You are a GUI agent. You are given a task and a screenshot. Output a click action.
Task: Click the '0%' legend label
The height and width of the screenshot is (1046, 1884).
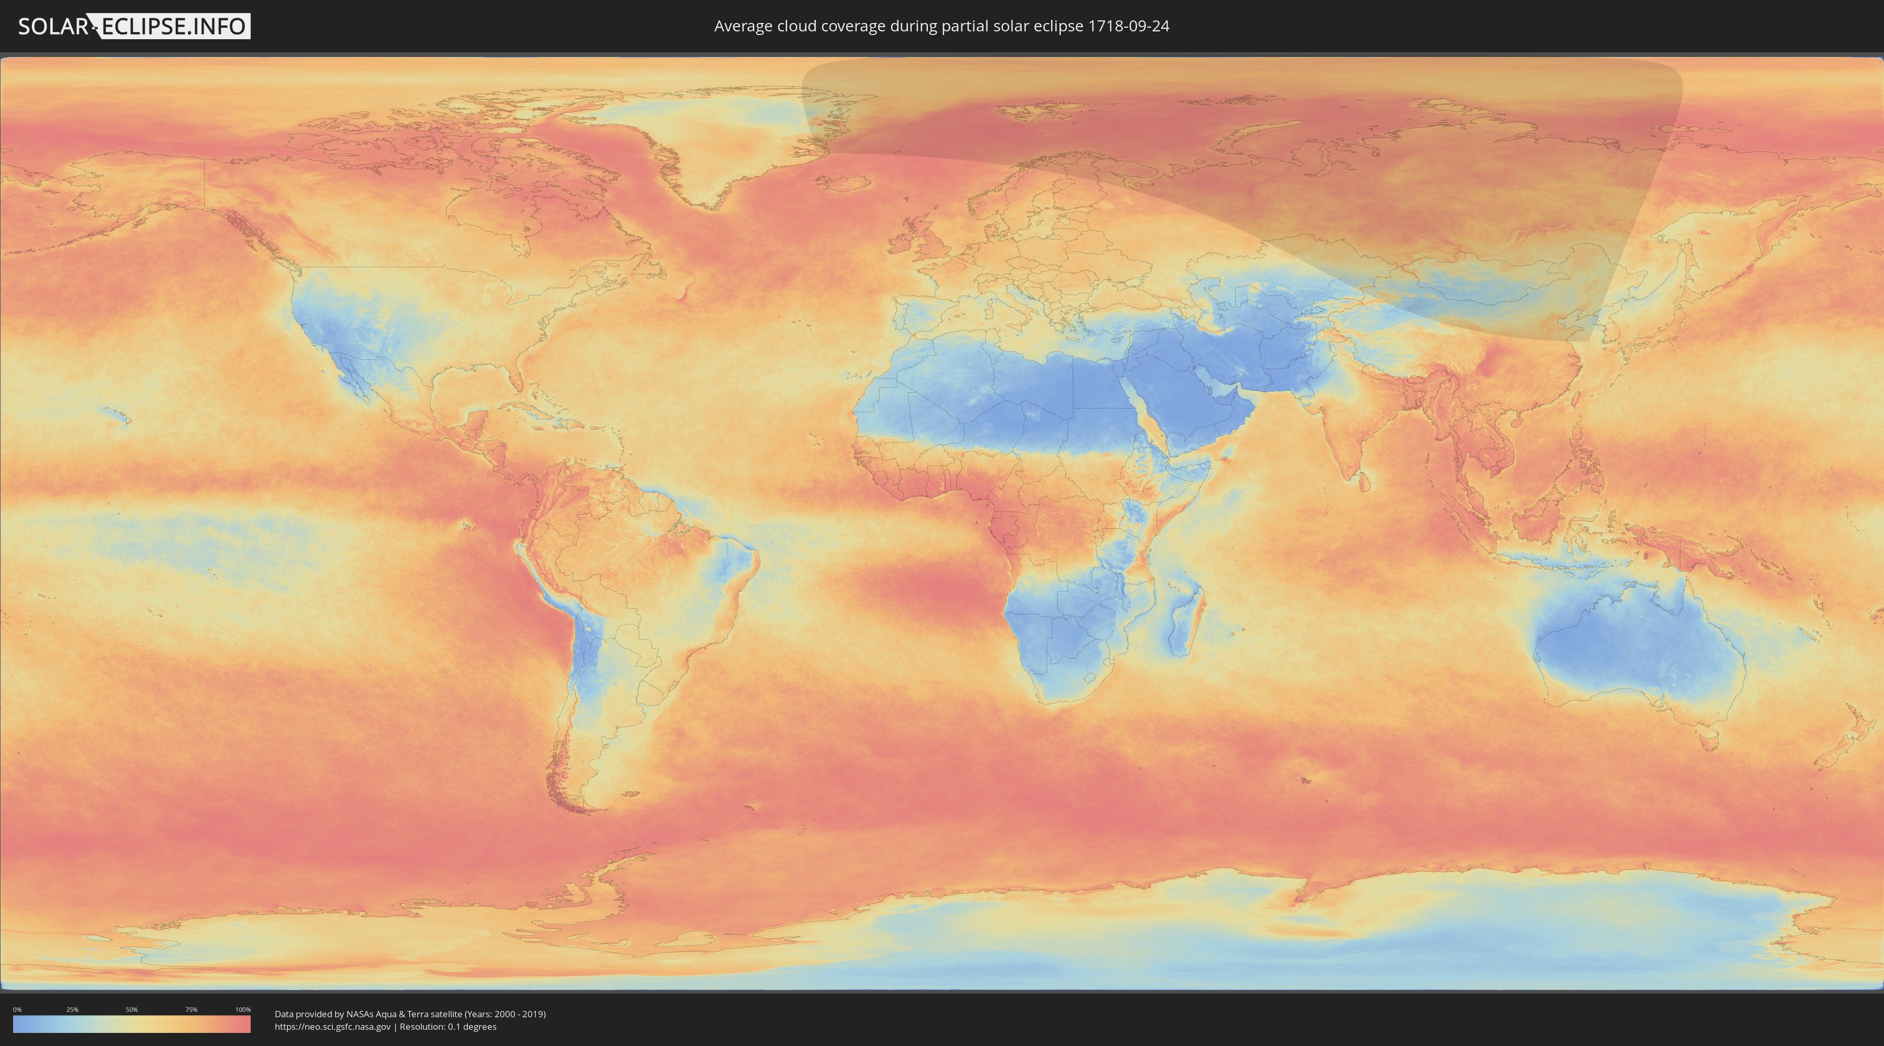[17, 1009]
